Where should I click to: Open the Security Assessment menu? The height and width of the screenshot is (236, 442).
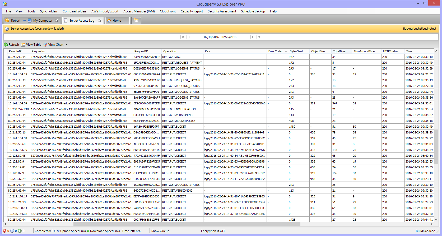click(x=222, y=11)
